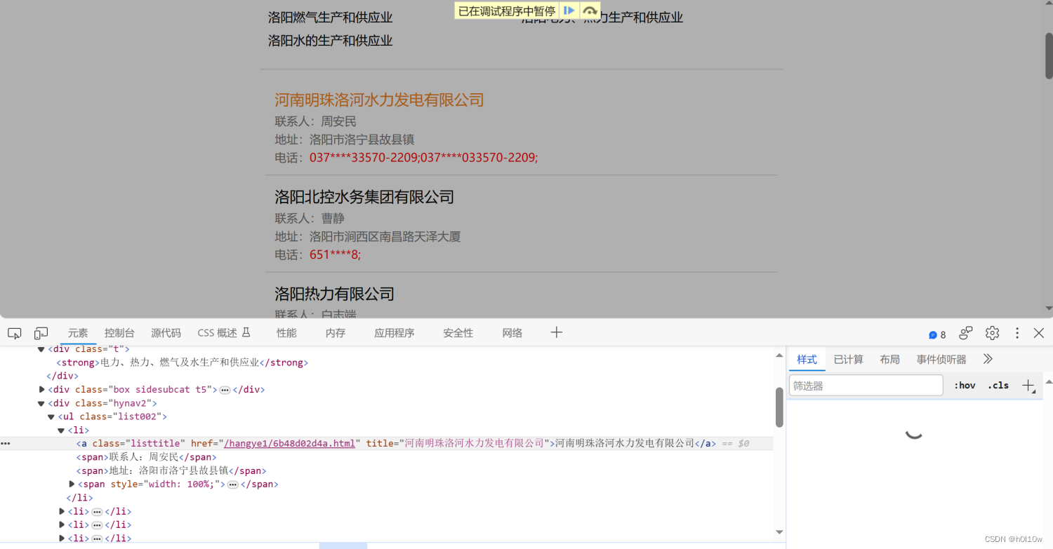Open 河南明珠洛河水力发电有限公司 company link on page
This screenshot has width=1053, height=549.
click(x=379, y=100)
